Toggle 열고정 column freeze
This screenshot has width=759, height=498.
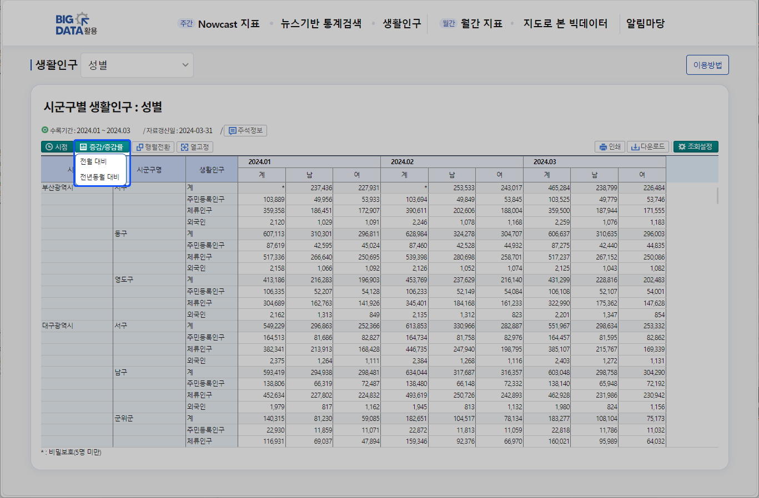click(x=195, y=147)
